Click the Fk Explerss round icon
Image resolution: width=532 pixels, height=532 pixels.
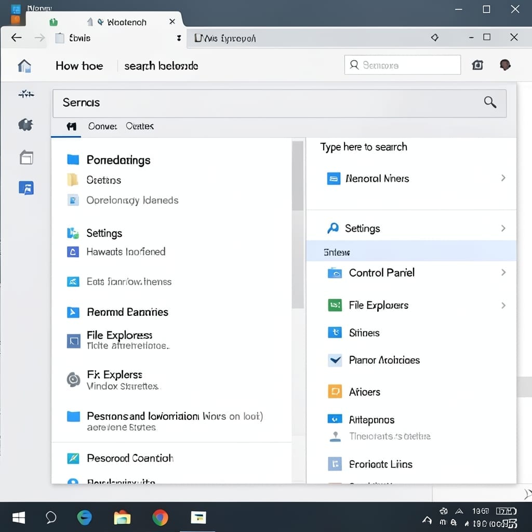tap(73, 379)
